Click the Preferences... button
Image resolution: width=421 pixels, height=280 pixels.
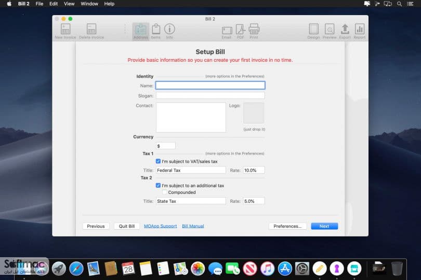(x=287, y=226)
